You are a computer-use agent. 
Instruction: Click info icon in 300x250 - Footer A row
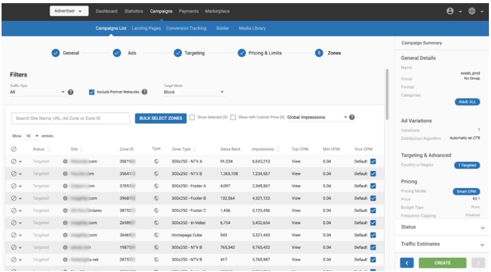point(65,186)
